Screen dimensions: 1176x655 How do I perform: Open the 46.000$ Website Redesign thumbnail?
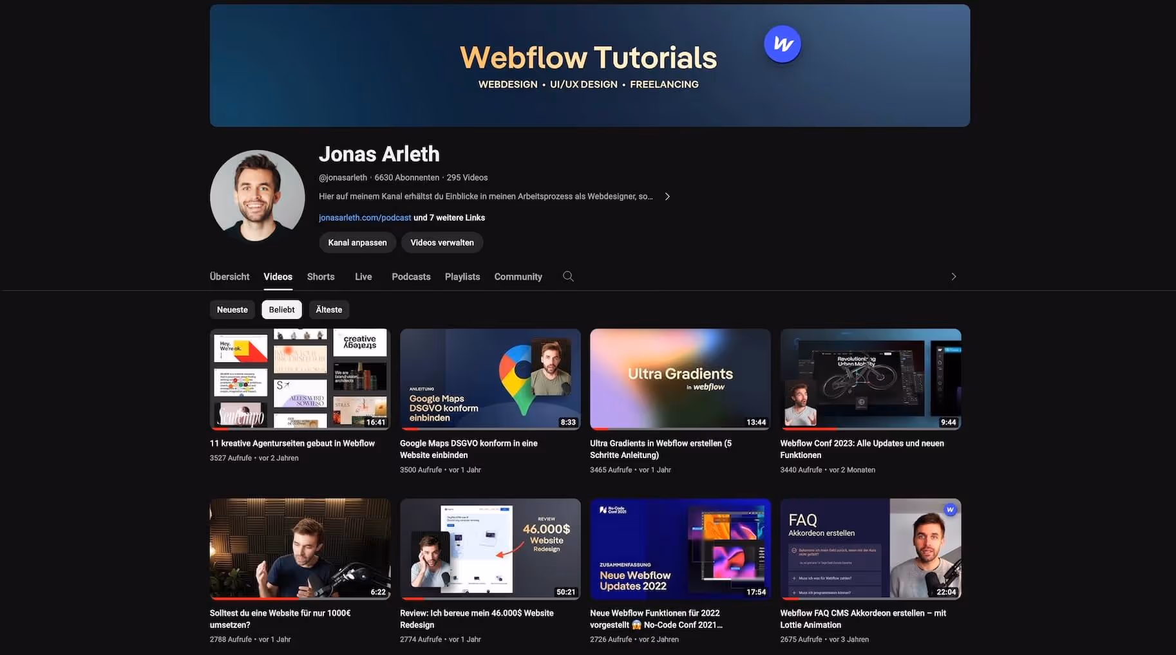pos(490,549)
